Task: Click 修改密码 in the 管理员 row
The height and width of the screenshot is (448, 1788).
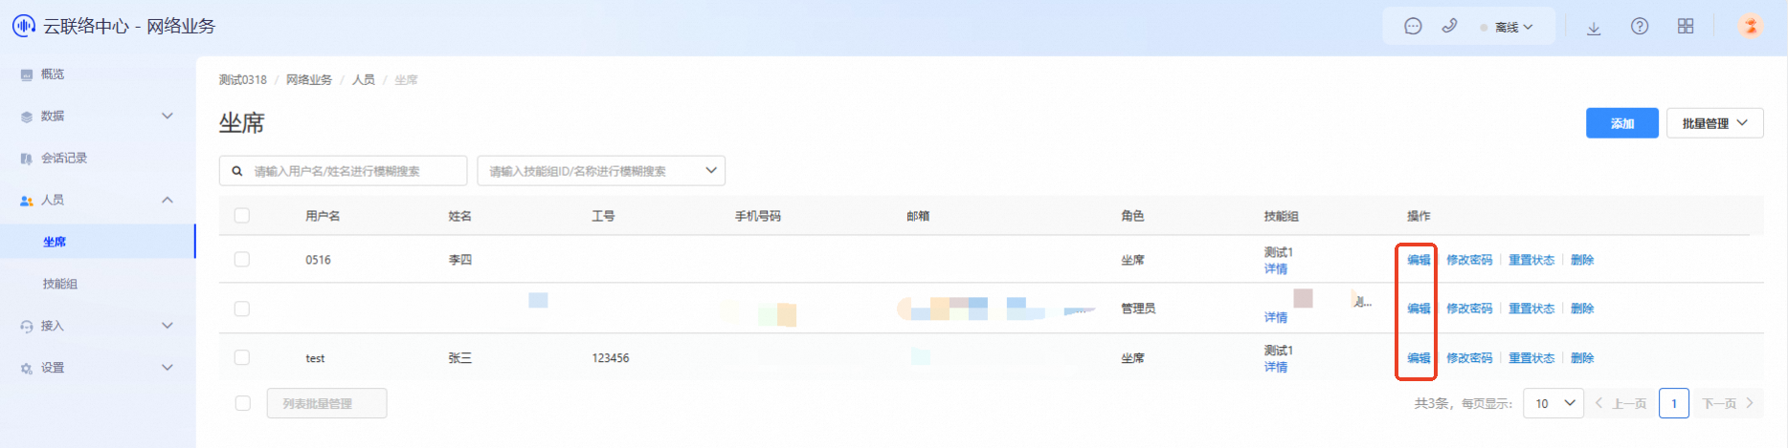Action: 1469,309
